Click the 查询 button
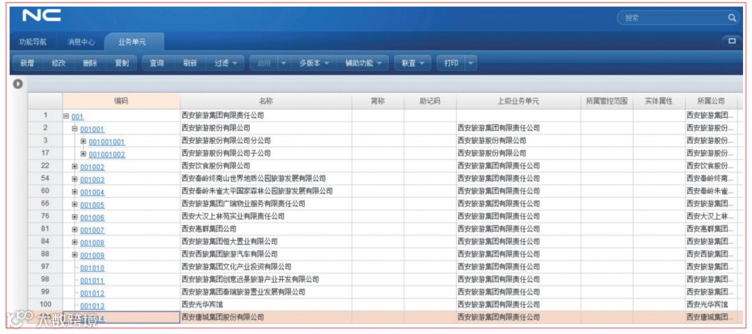 click(x=157, y=63)
